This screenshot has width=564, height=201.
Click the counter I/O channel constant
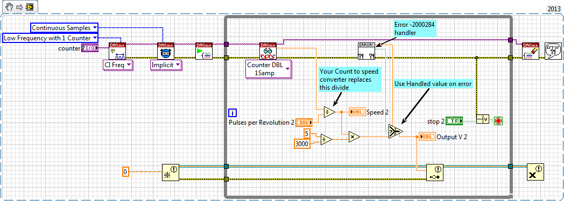coord(90,48)
